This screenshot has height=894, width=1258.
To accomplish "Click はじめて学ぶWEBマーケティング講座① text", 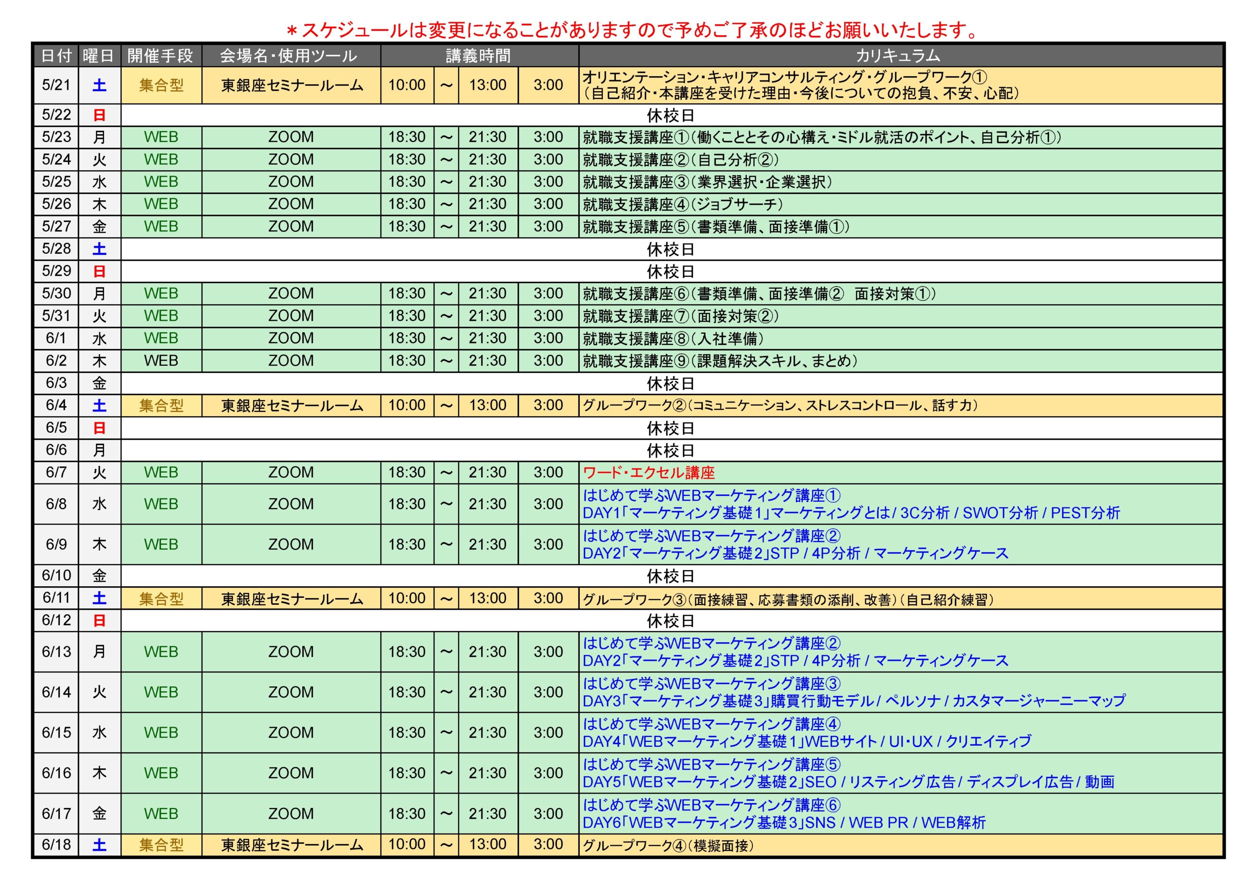I will (712, 495).
